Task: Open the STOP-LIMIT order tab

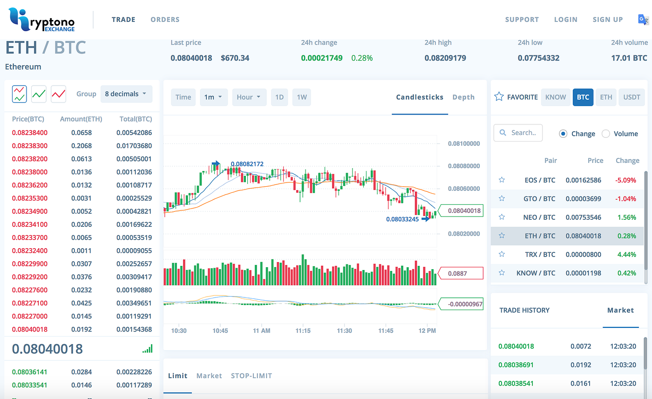Action: point(251,375)
